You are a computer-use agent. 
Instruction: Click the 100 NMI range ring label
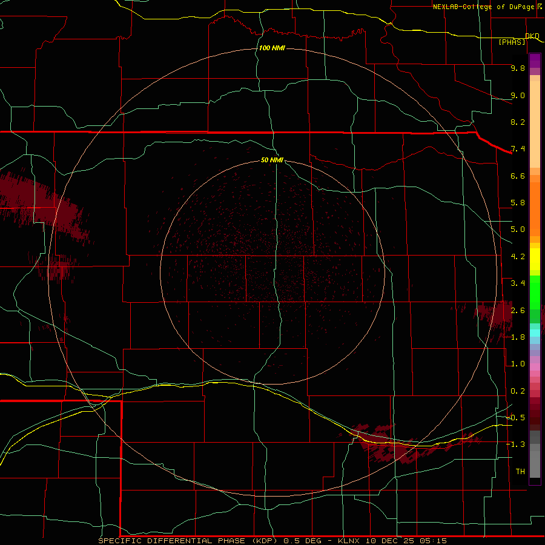pos(272,48)
